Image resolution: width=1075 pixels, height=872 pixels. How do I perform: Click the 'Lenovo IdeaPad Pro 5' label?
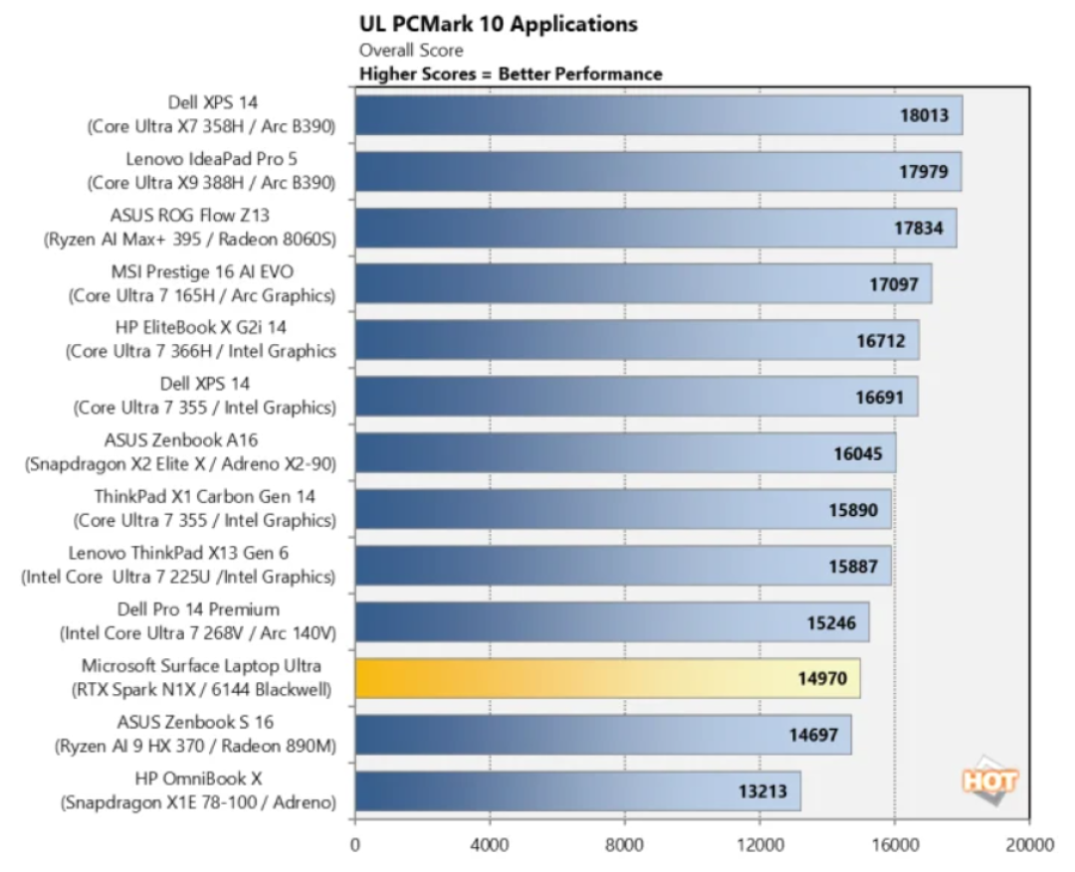212,159
